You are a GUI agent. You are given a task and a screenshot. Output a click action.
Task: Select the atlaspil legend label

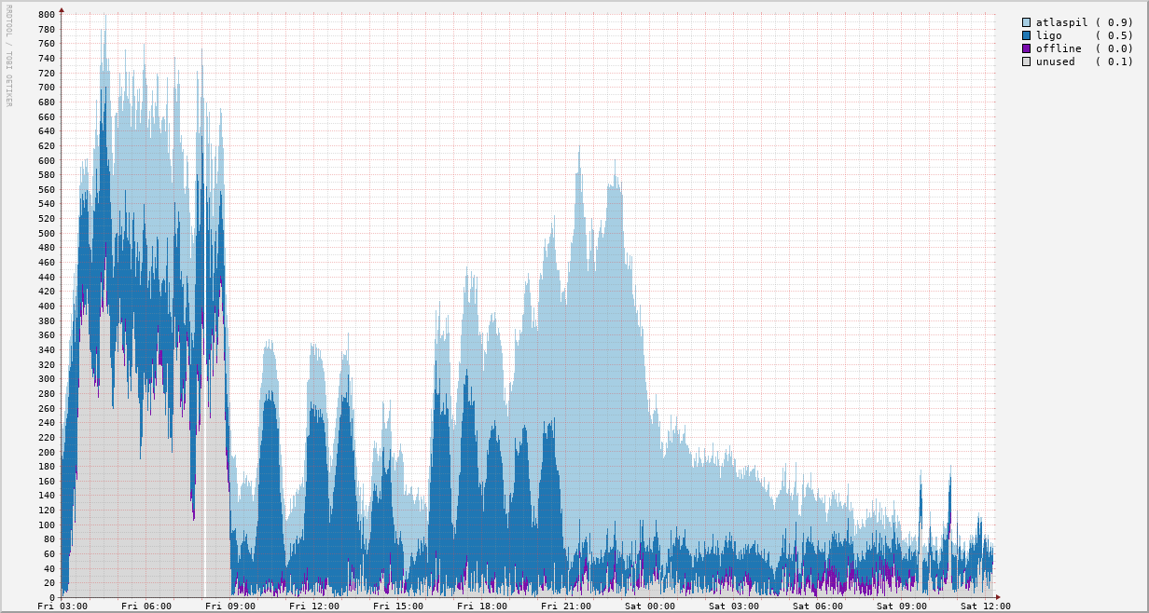pyautogui.click(x=1062, y=22)
